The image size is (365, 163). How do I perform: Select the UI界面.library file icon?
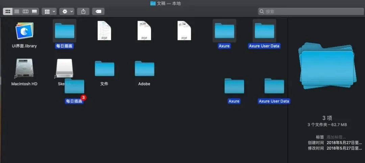(x=24, y=31)
